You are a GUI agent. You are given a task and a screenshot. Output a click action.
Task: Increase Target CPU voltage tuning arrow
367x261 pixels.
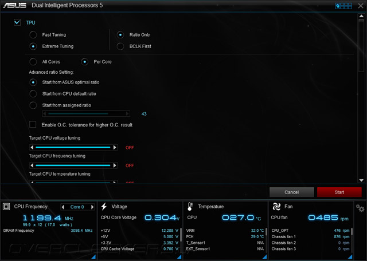115,148
